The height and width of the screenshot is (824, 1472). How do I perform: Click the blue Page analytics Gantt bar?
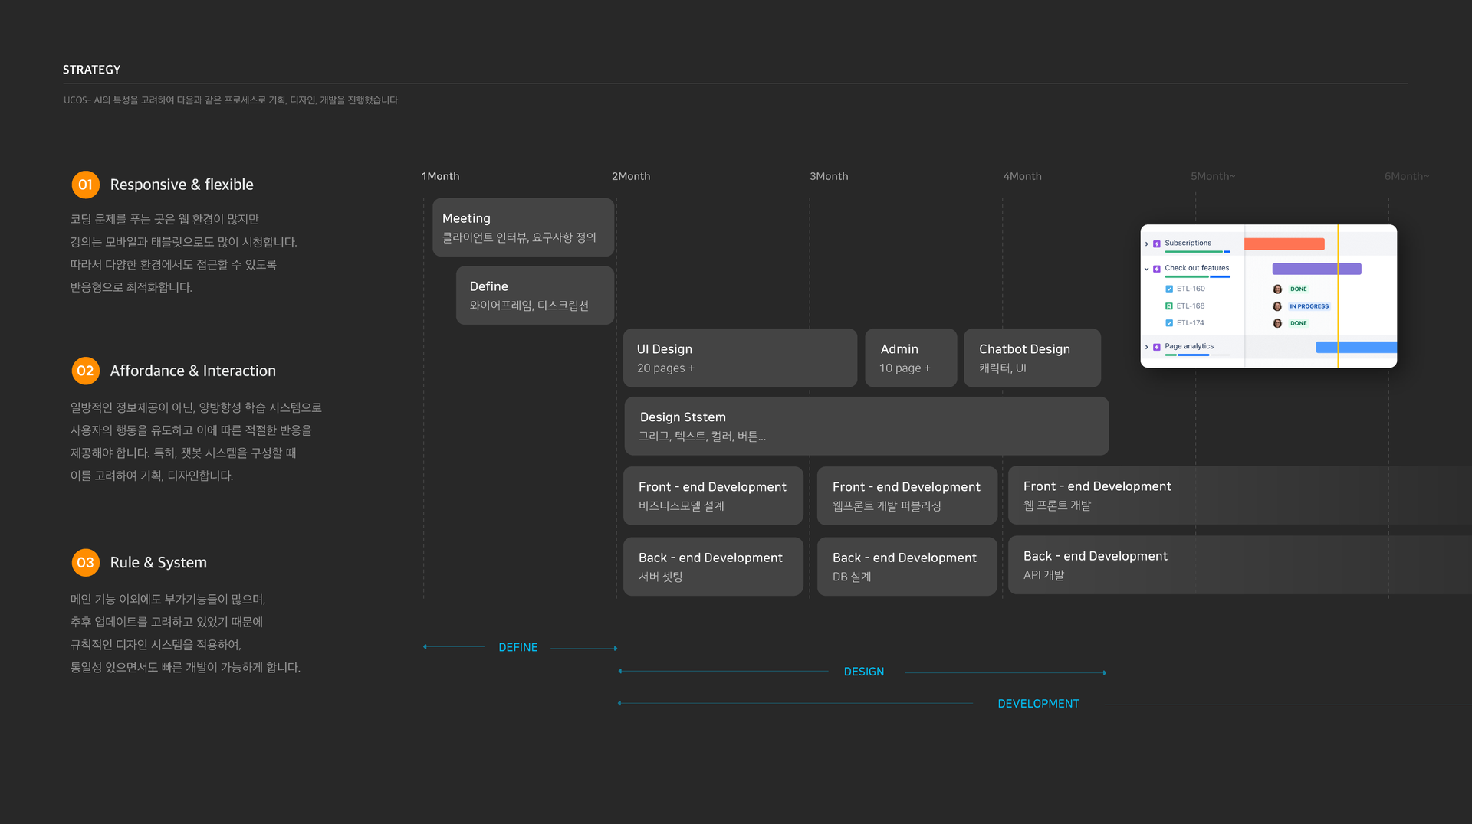[1356, 348]
